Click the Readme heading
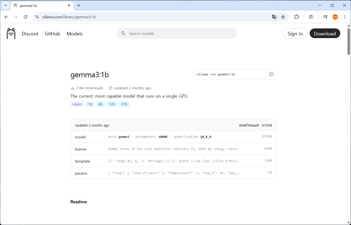The image size is (351, 225). tap(79, 202)
